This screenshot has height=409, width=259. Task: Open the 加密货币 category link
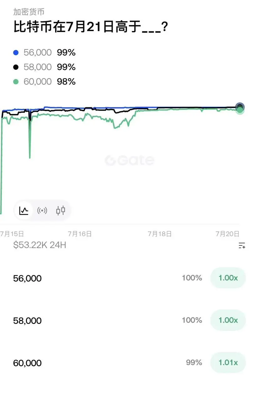pos(29,12)
